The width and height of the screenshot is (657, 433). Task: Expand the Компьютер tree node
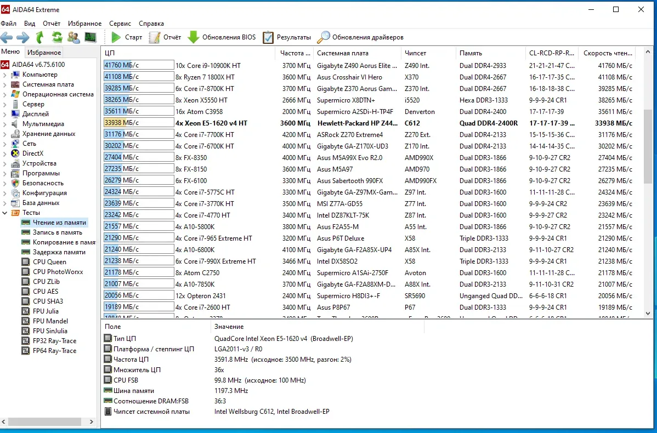pyautogui.click(x=5, y=75)
